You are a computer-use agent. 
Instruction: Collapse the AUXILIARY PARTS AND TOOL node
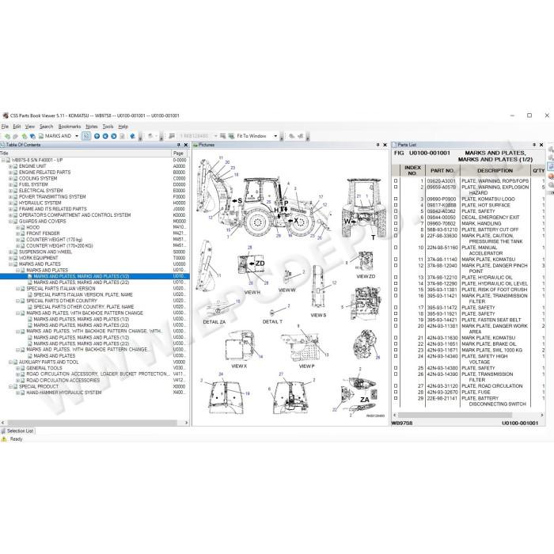click(x=10, y=362)
